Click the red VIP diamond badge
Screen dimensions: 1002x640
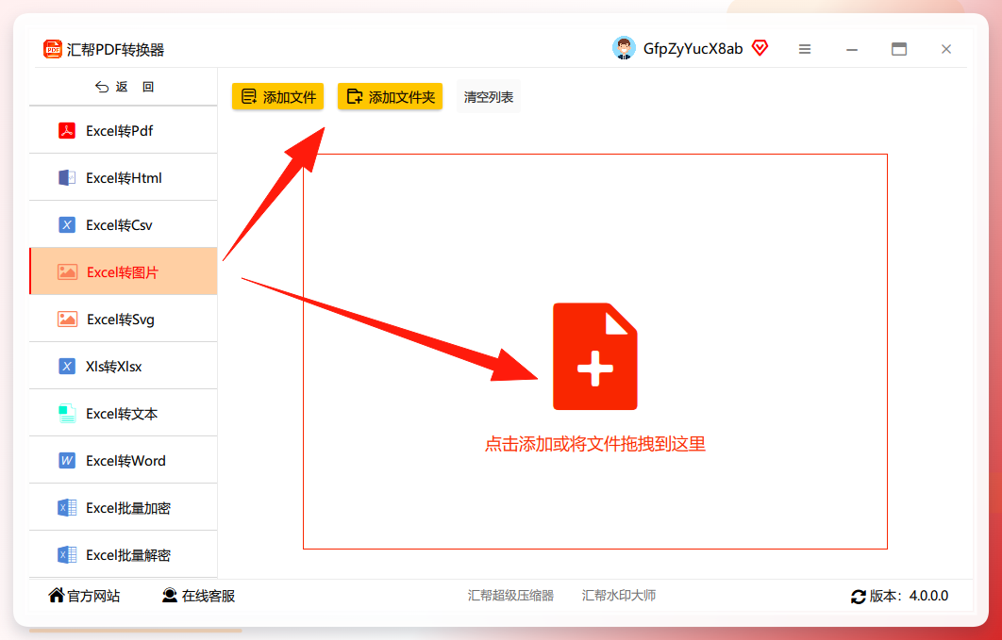click(x=760, y=48)
